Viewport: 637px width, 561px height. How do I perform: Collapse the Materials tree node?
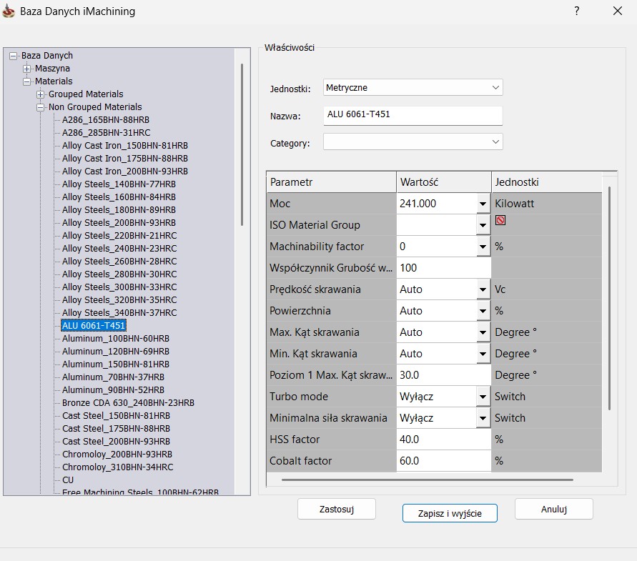[27, 81]
